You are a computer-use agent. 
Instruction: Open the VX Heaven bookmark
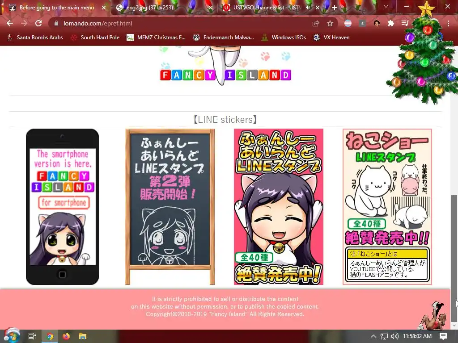click(x=331, y=38)
